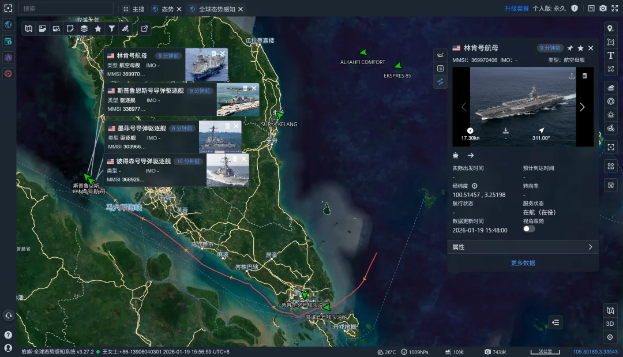Image resolution: width=623 pixels, height=357 pixels.
Task: Pin the 林肯号航母 detail panel
Action: point(570,48)
